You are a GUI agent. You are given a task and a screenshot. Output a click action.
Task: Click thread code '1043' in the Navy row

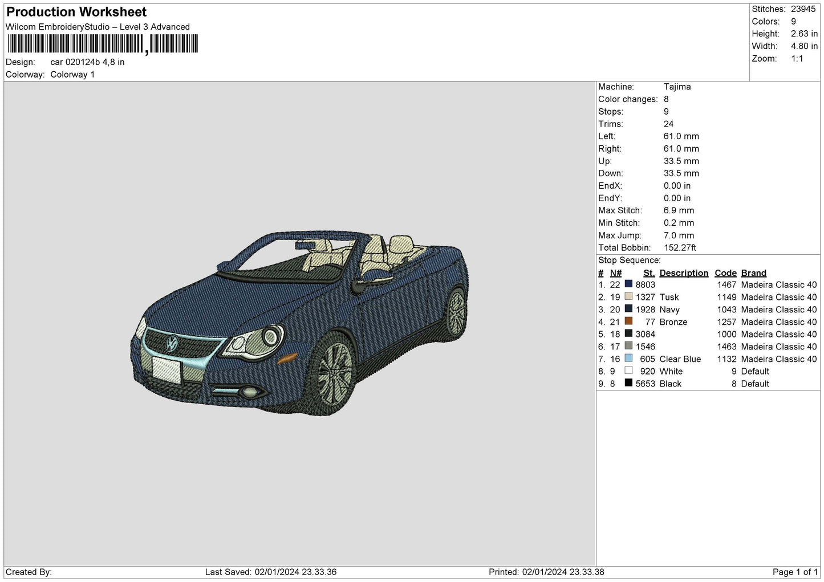click(726, 310)
